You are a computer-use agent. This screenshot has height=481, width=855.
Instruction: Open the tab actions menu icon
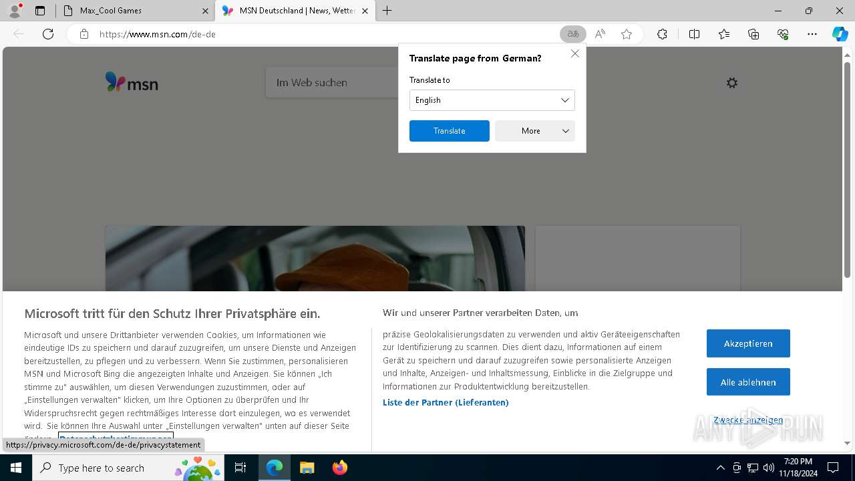40,11
